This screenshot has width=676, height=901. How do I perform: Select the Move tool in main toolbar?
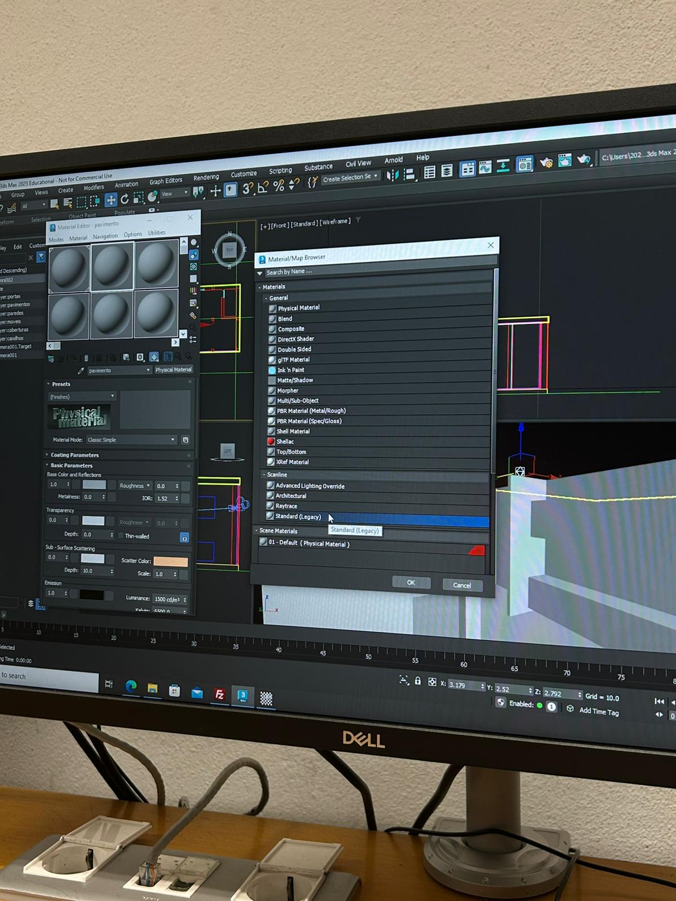click(110, 200)
